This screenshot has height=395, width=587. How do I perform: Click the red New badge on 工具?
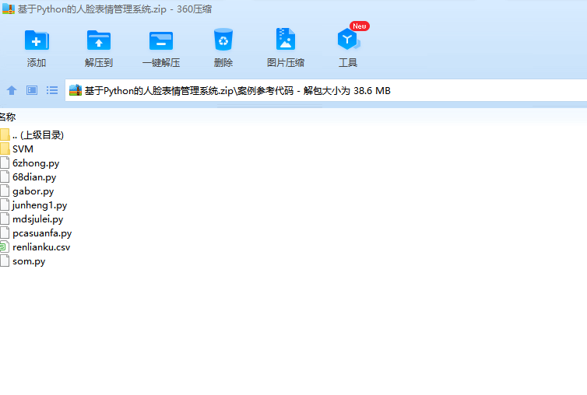[360, 26]
